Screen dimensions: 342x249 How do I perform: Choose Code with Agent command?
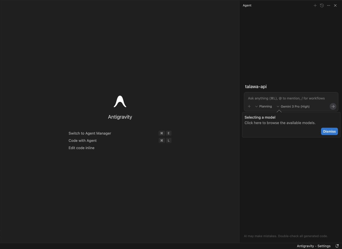pos(83,141)
